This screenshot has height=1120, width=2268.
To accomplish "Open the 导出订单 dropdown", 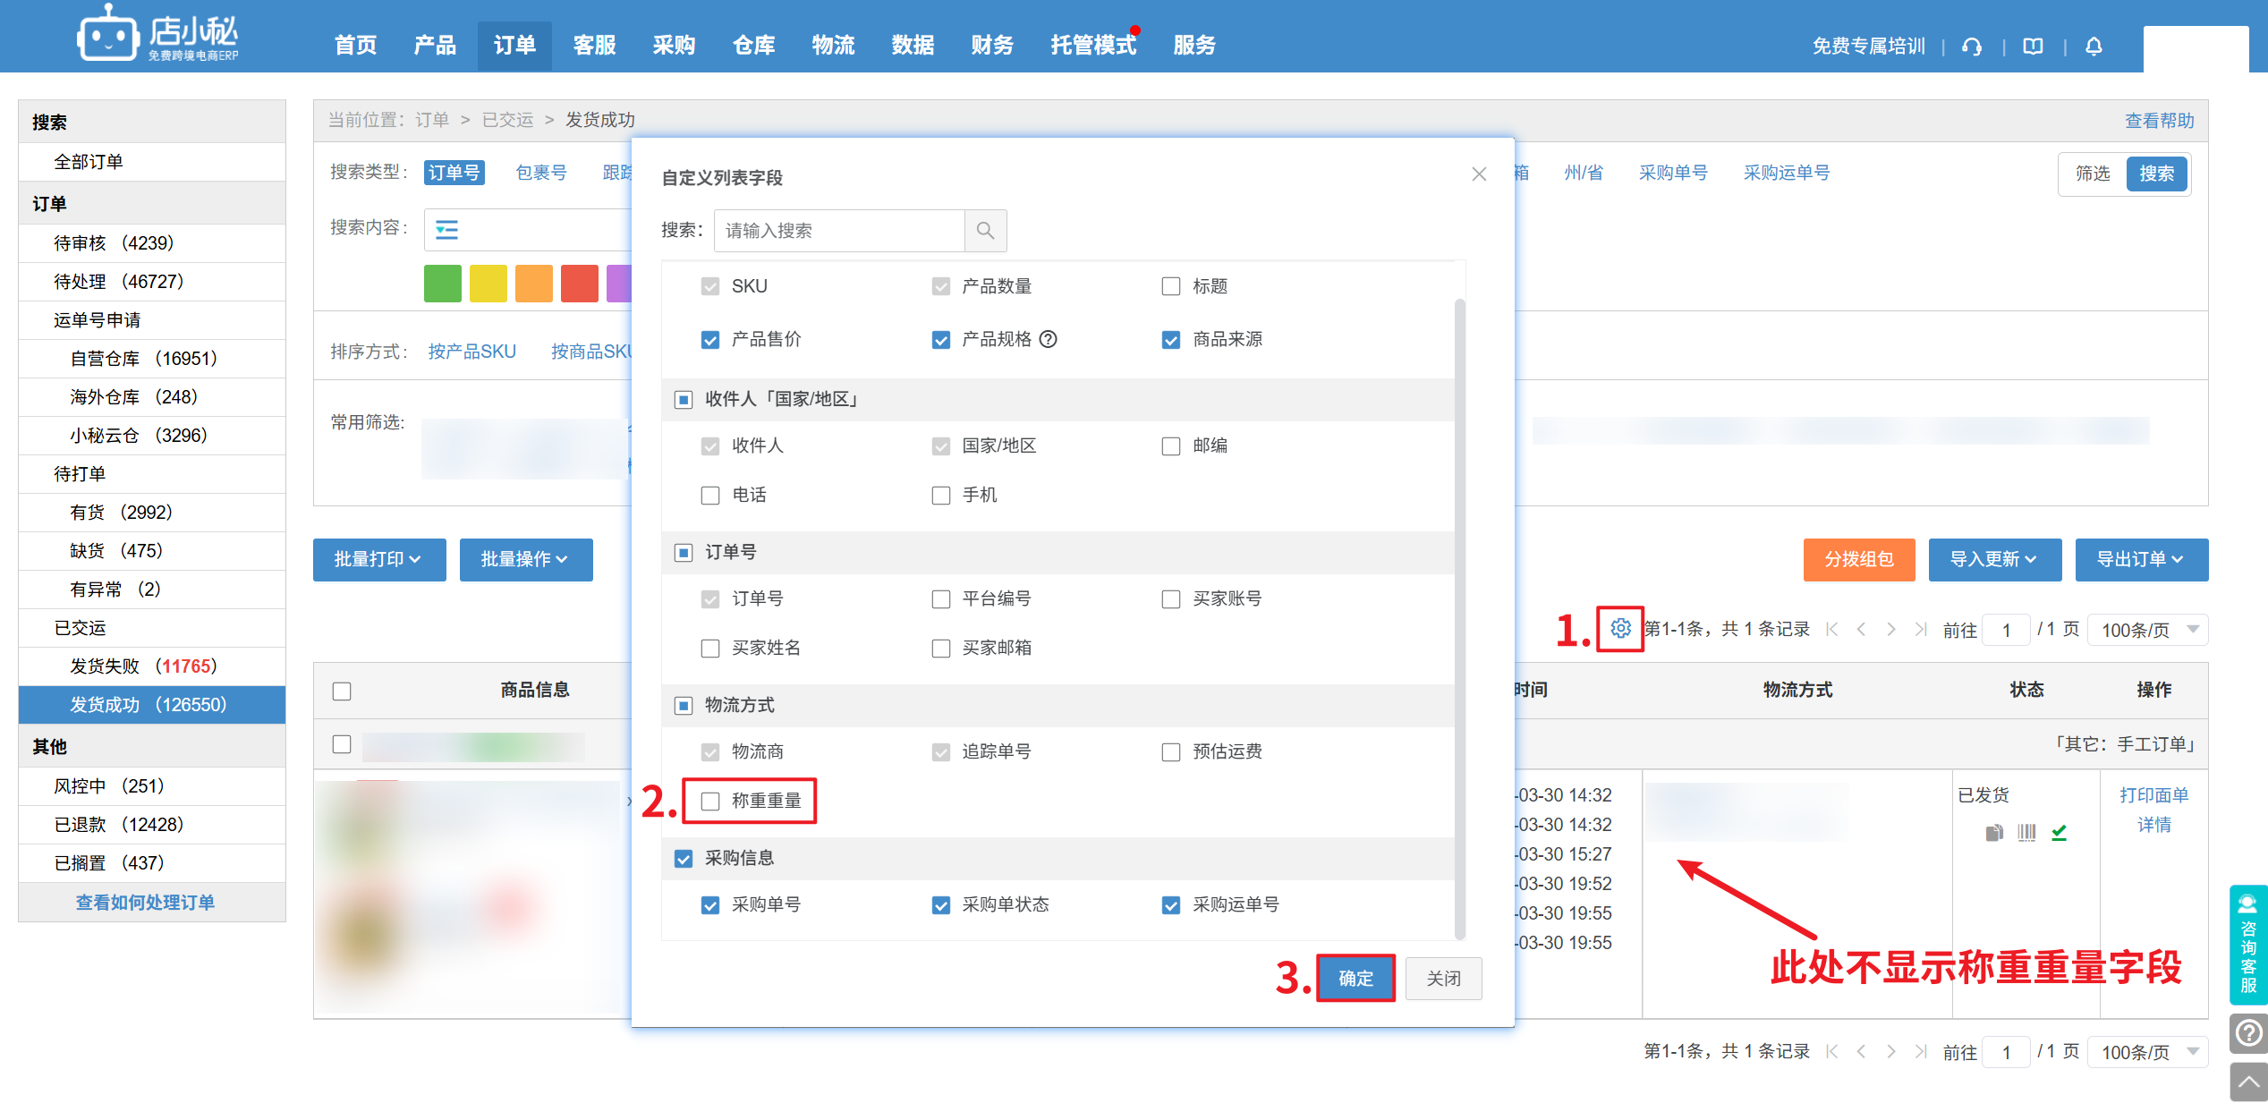I will click(2141, 559).
